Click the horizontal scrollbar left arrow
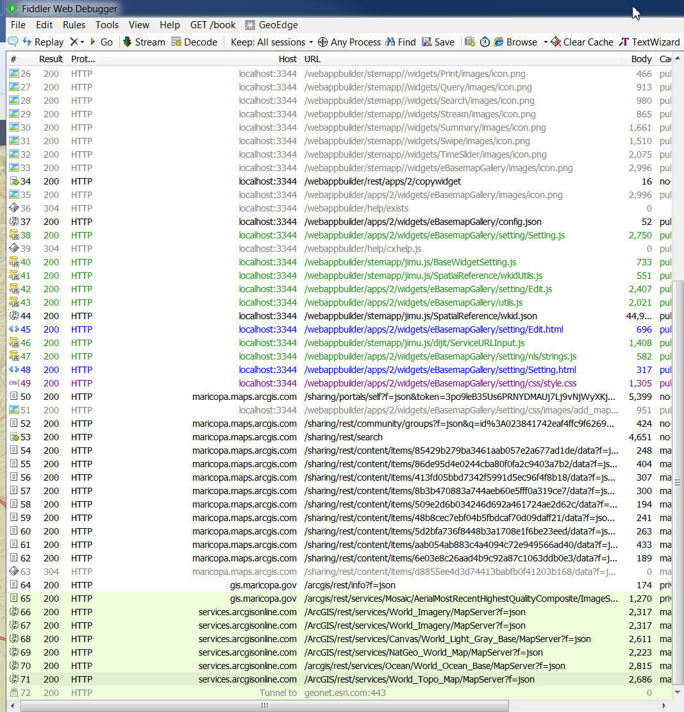Image resolution: width=684 pixels, height=712 pixels. [13, 706]
